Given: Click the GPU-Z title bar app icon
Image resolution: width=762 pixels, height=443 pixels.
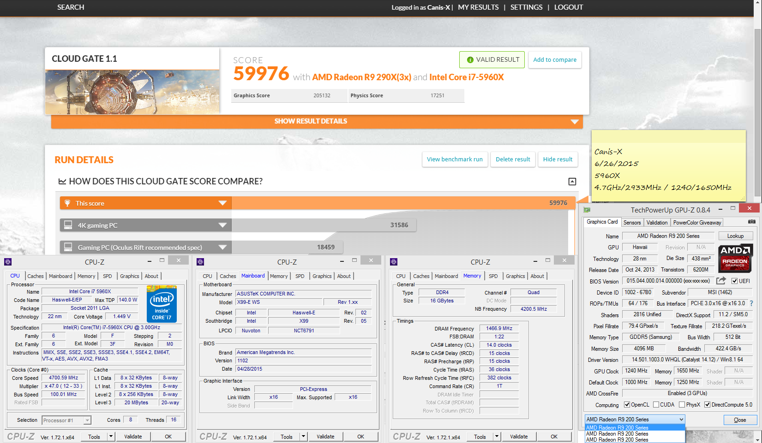Looking at the screenshot, I should (587, 210).
